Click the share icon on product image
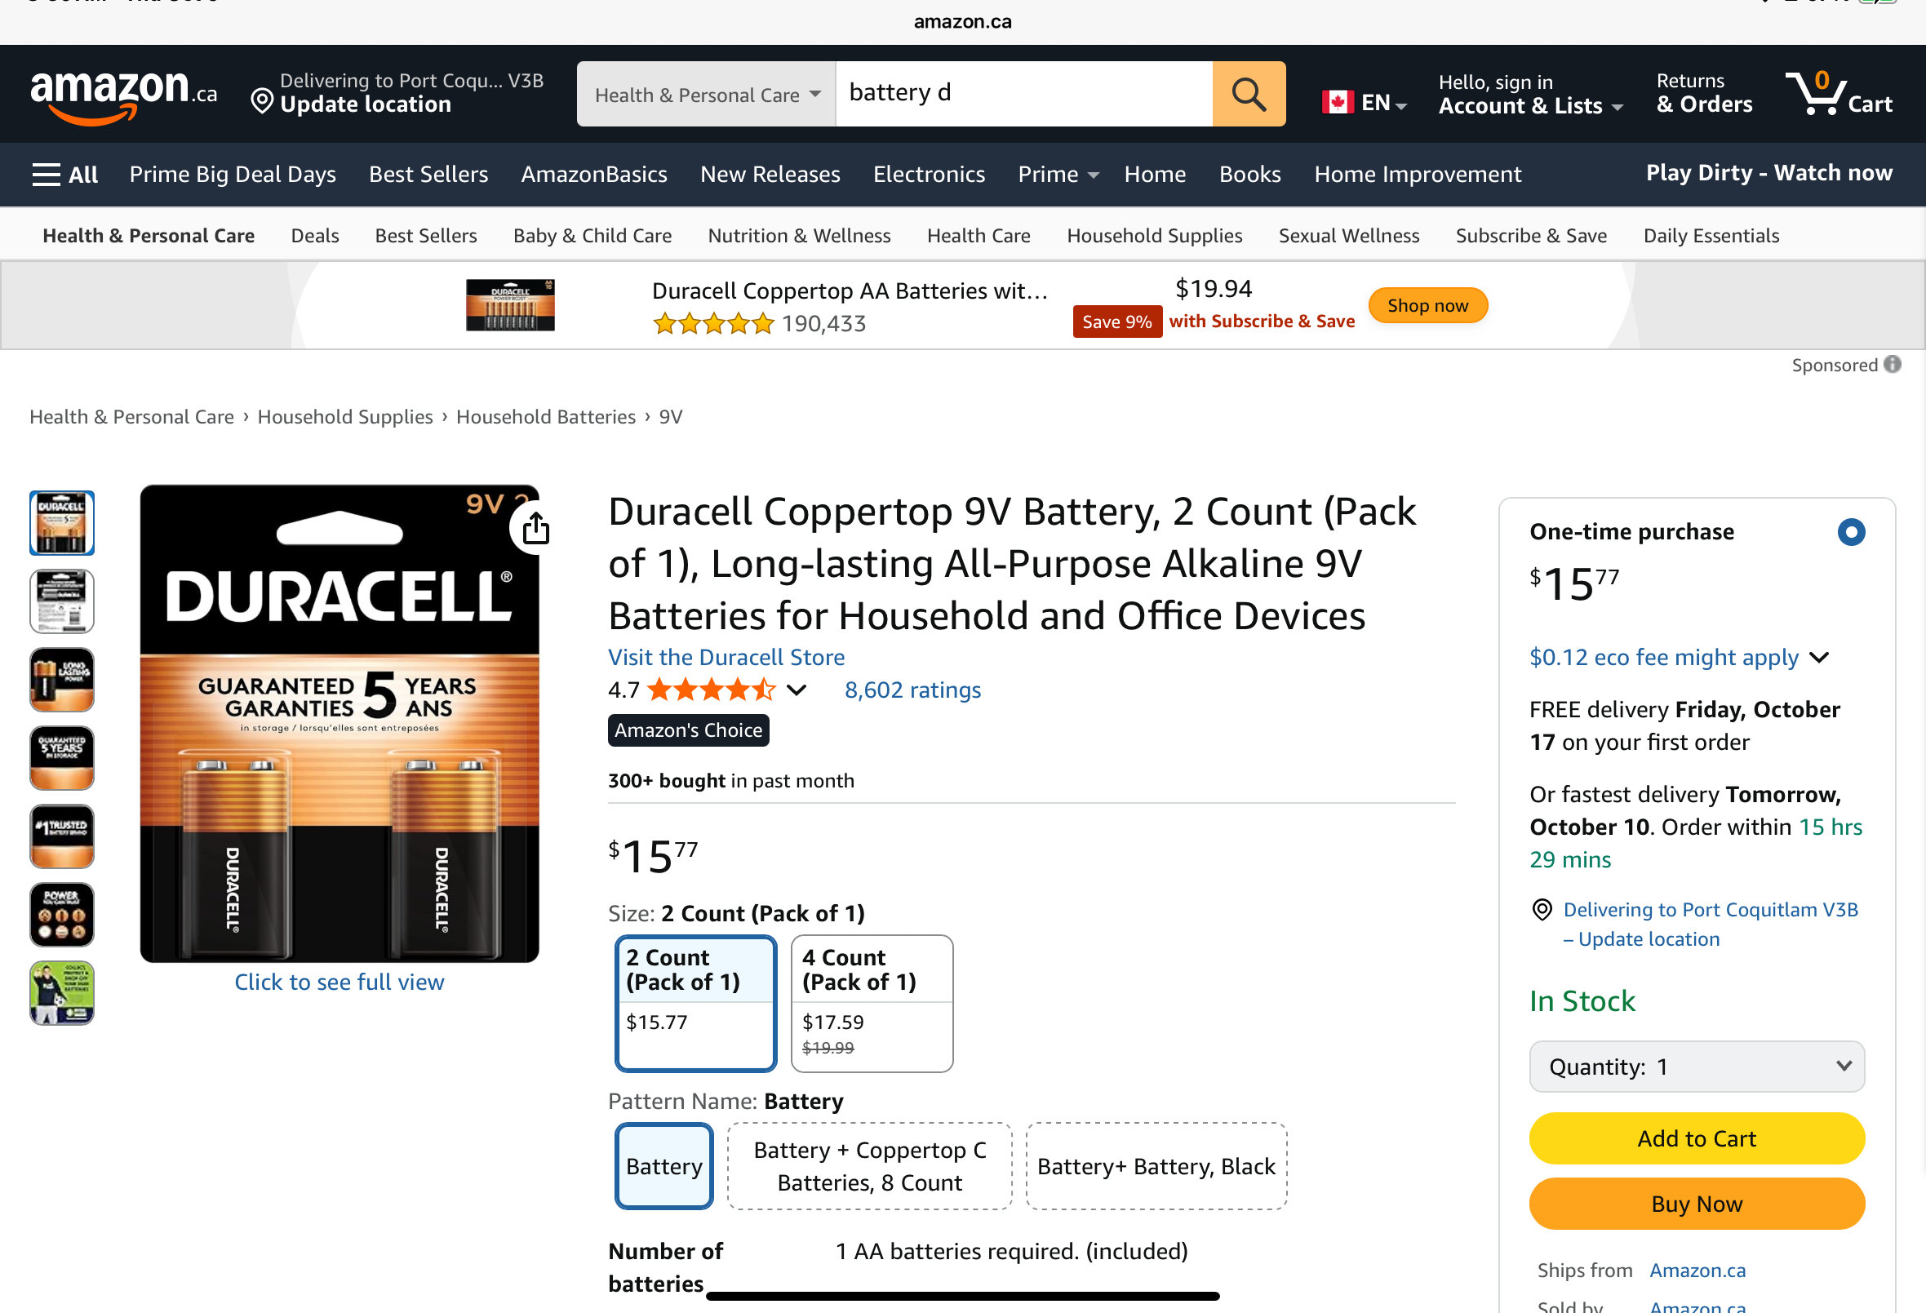 tap(536, 528)
